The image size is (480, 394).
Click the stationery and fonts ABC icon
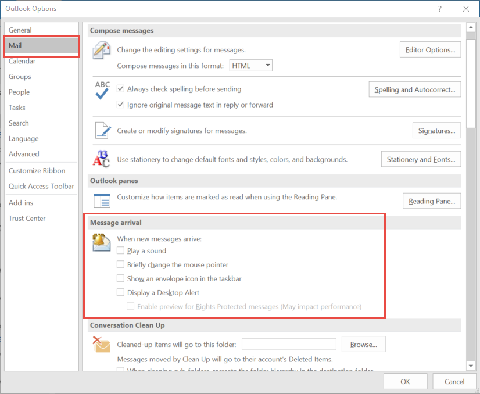(101, 159)
